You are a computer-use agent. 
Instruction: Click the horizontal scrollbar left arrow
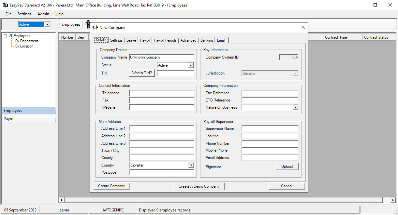(x=61, y=200)
